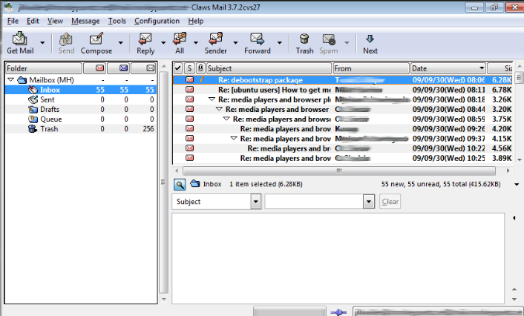This screenshot has height=316, width=524.
Task: Open the Reply All dropdown arrow
Action: click(196, 43)
